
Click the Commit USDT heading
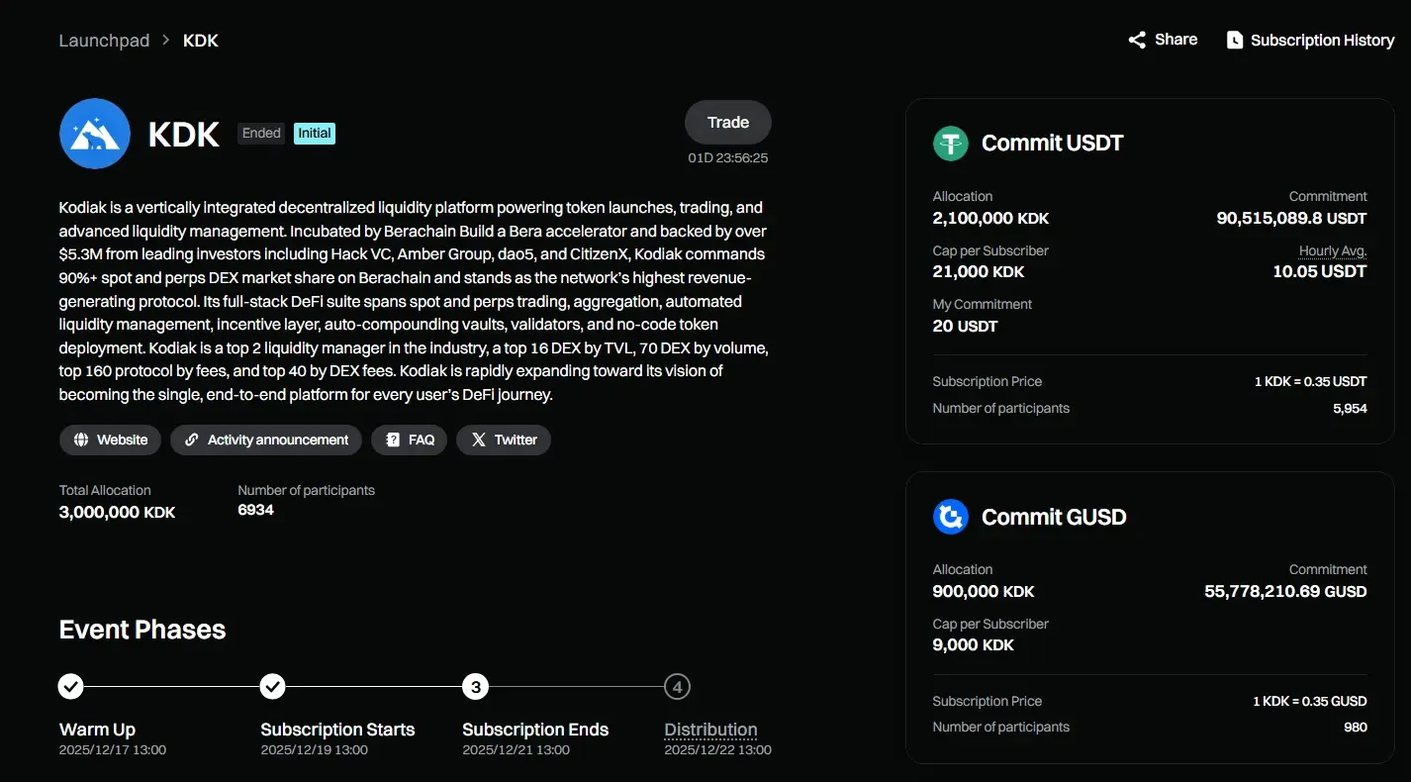(1053, 144)
